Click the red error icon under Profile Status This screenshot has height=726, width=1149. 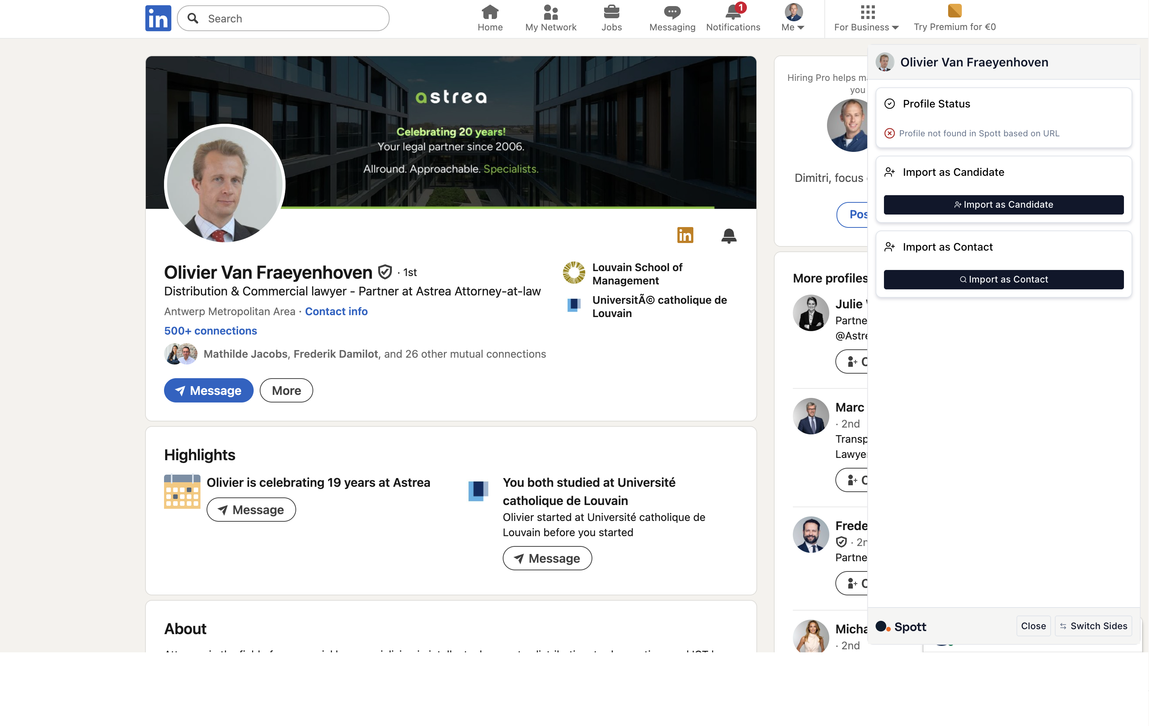[889, 133]
